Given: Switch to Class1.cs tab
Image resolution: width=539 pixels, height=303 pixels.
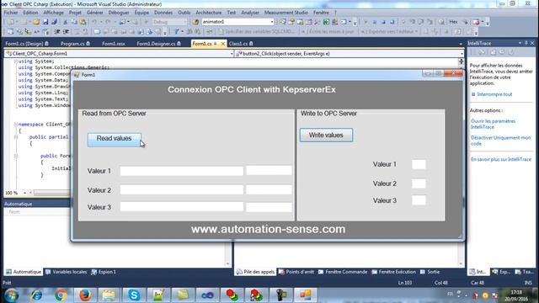Looking at the screenshot, I should pos(241,44).
